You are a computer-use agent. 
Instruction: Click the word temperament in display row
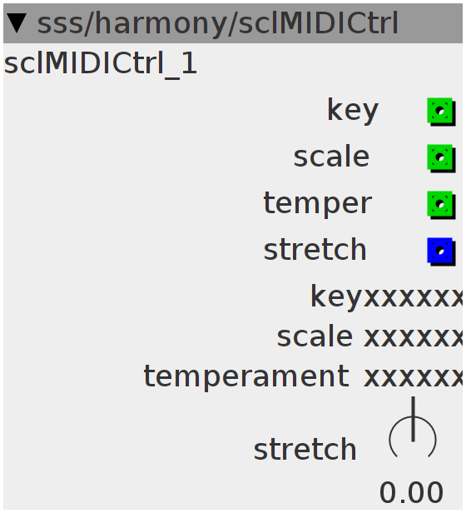tap(246, 376)
